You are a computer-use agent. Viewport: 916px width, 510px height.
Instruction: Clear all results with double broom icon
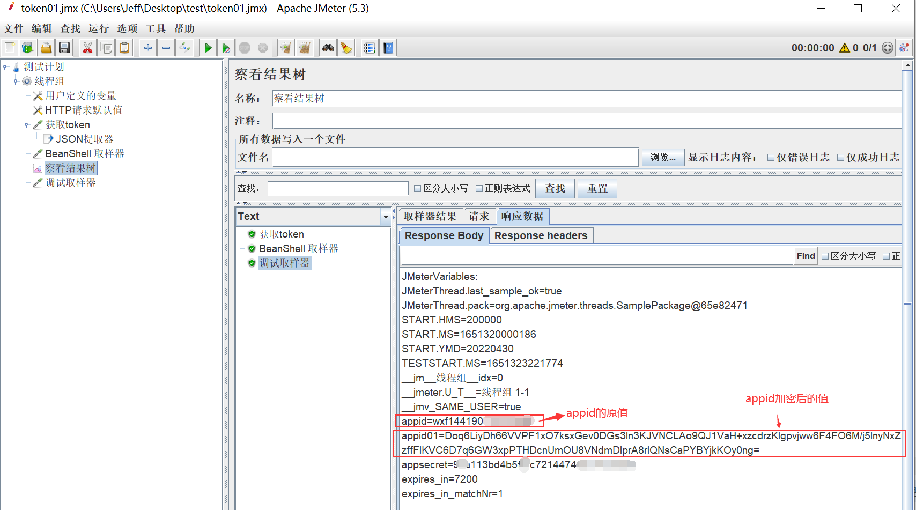(305, 48)
